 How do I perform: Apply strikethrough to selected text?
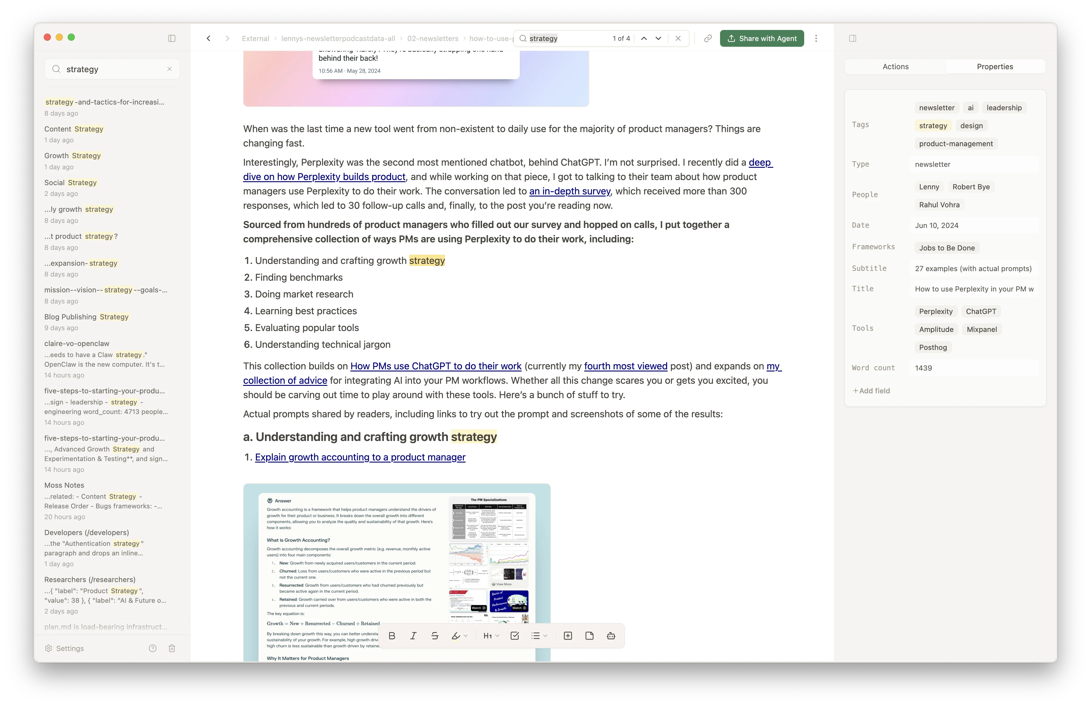pos(434,635)
